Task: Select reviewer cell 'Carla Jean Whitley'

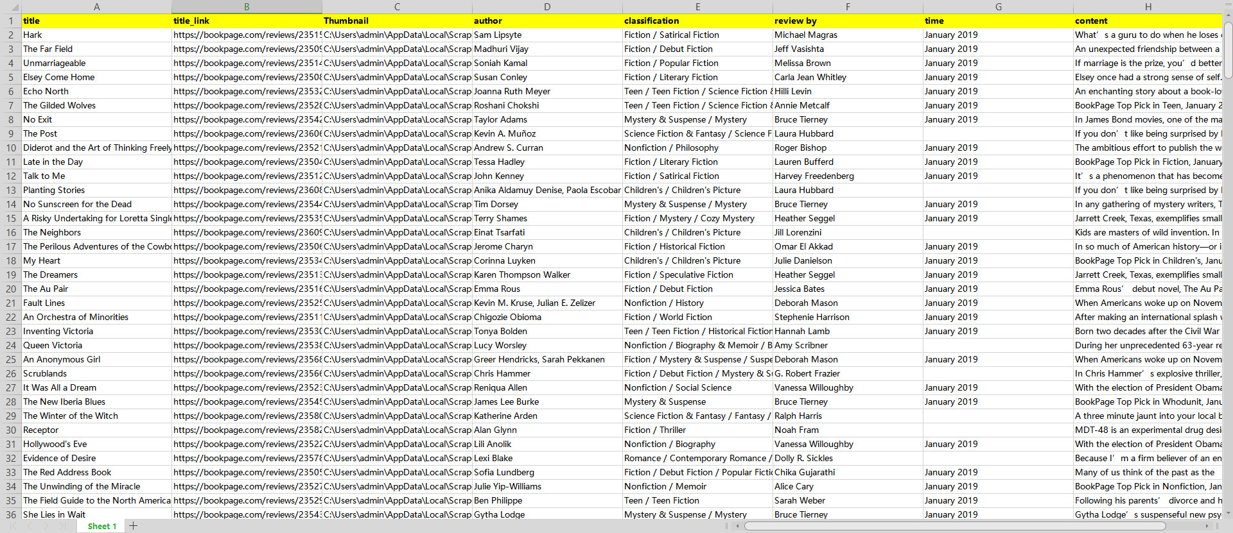Action: click(x=848, y=77)
